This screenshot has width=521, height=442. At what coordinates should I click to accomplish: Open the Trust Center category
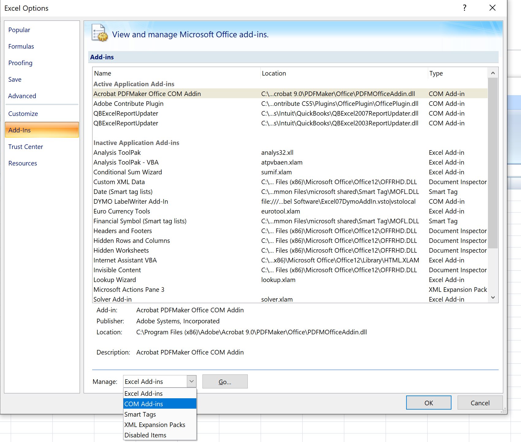coord(26,147)
